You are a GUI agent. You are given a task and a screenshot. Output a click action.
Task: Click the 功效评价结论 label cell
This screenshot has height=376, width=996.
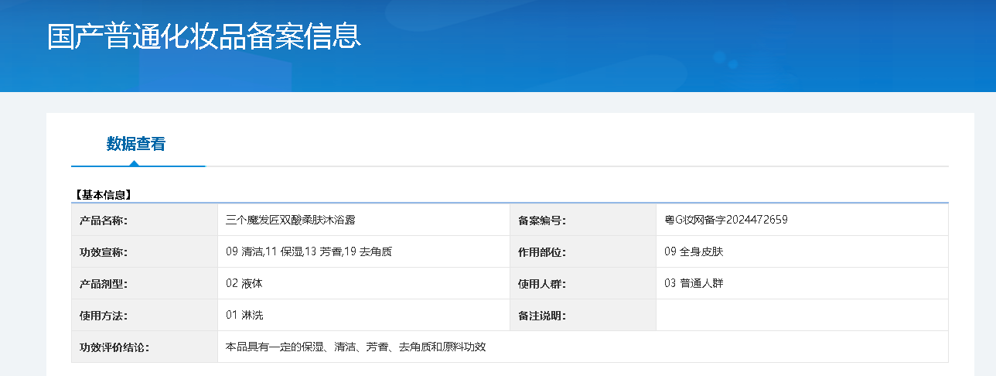(x=114, y=347)
